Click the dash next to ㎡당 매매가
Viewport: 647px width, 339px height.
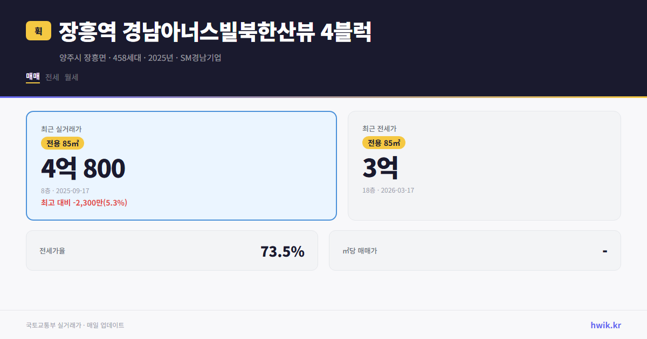pos(603,250)
